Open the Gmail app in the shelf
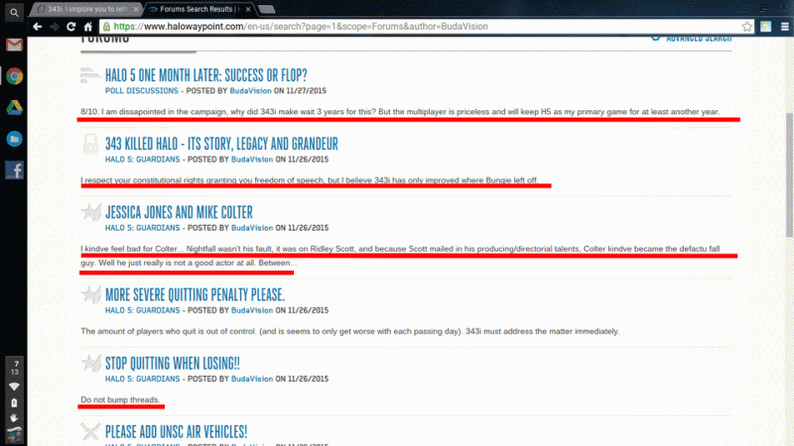 (15, 45)
